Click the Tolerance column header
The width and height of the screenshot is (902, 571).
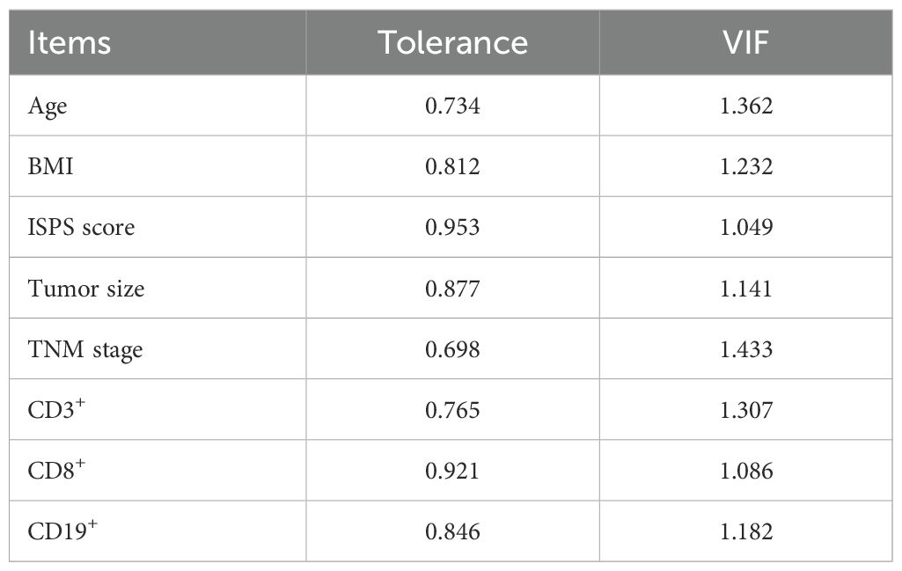coord(452,42)
